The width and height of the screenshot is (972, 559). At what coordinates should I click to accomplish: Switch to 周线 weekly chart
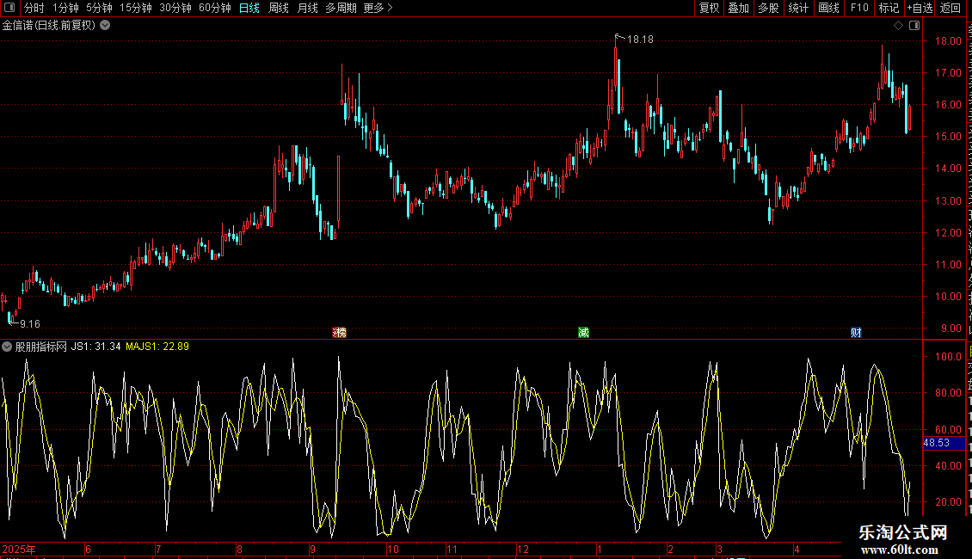point(279,8)
